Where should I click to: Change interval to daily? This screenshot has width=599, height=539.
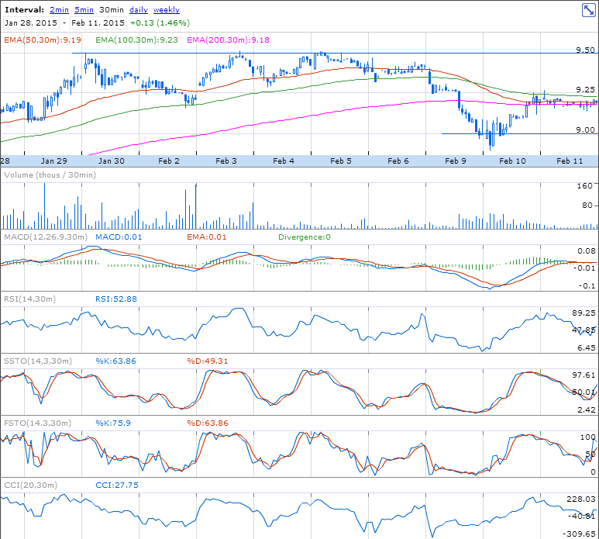139,10
